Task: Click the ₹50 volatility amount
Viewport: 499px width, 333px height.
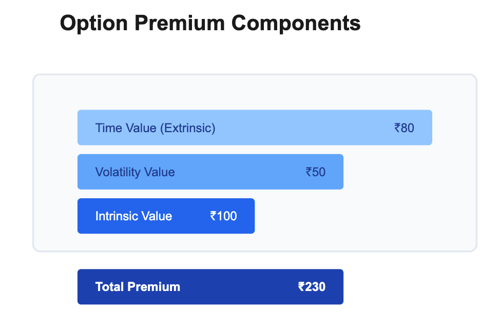Action: tap(316, 172)
